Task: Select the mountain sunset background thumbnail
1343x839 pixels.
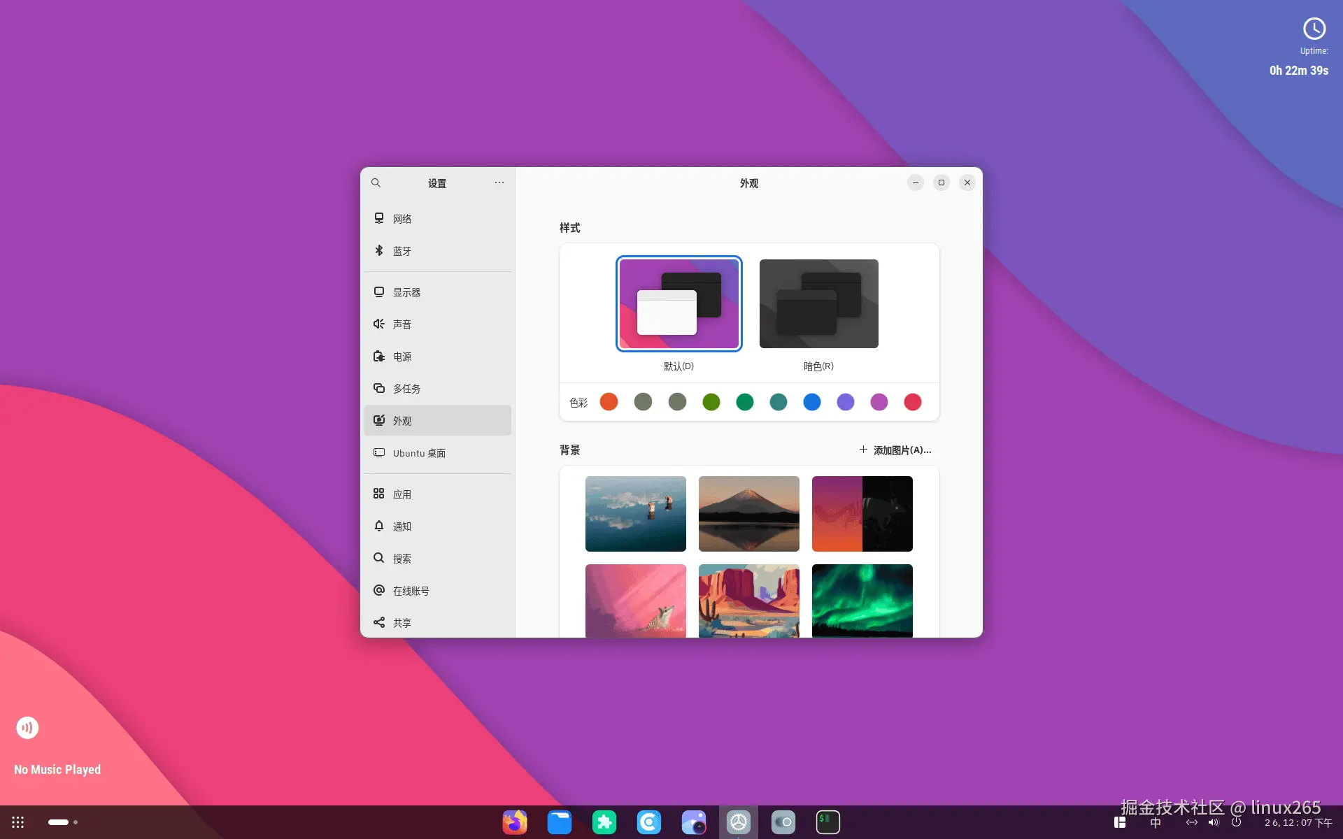Action: point(748,514)
